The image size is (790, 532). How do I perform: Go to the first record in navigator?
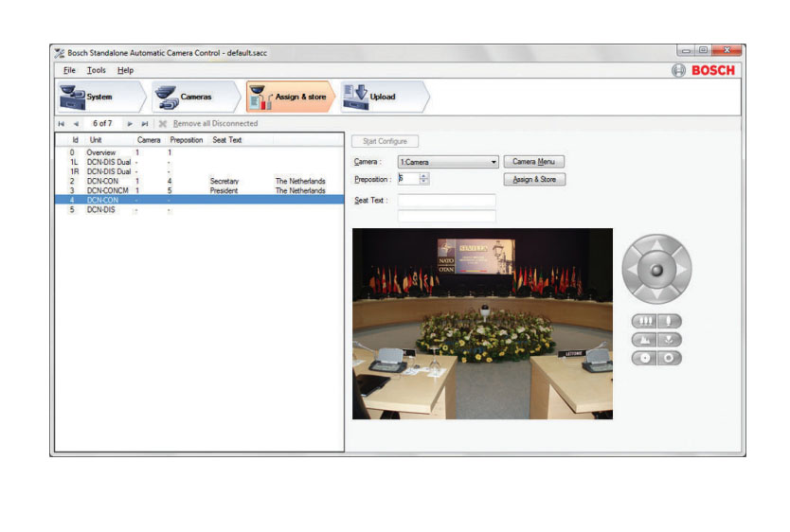[x=62, y=124]
